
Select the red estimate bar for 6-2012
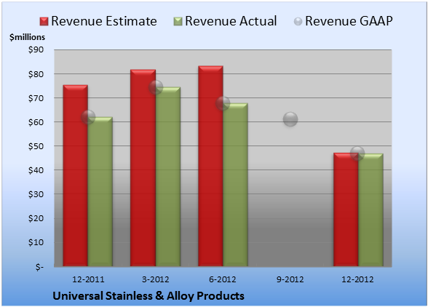(x=210, y=166)
